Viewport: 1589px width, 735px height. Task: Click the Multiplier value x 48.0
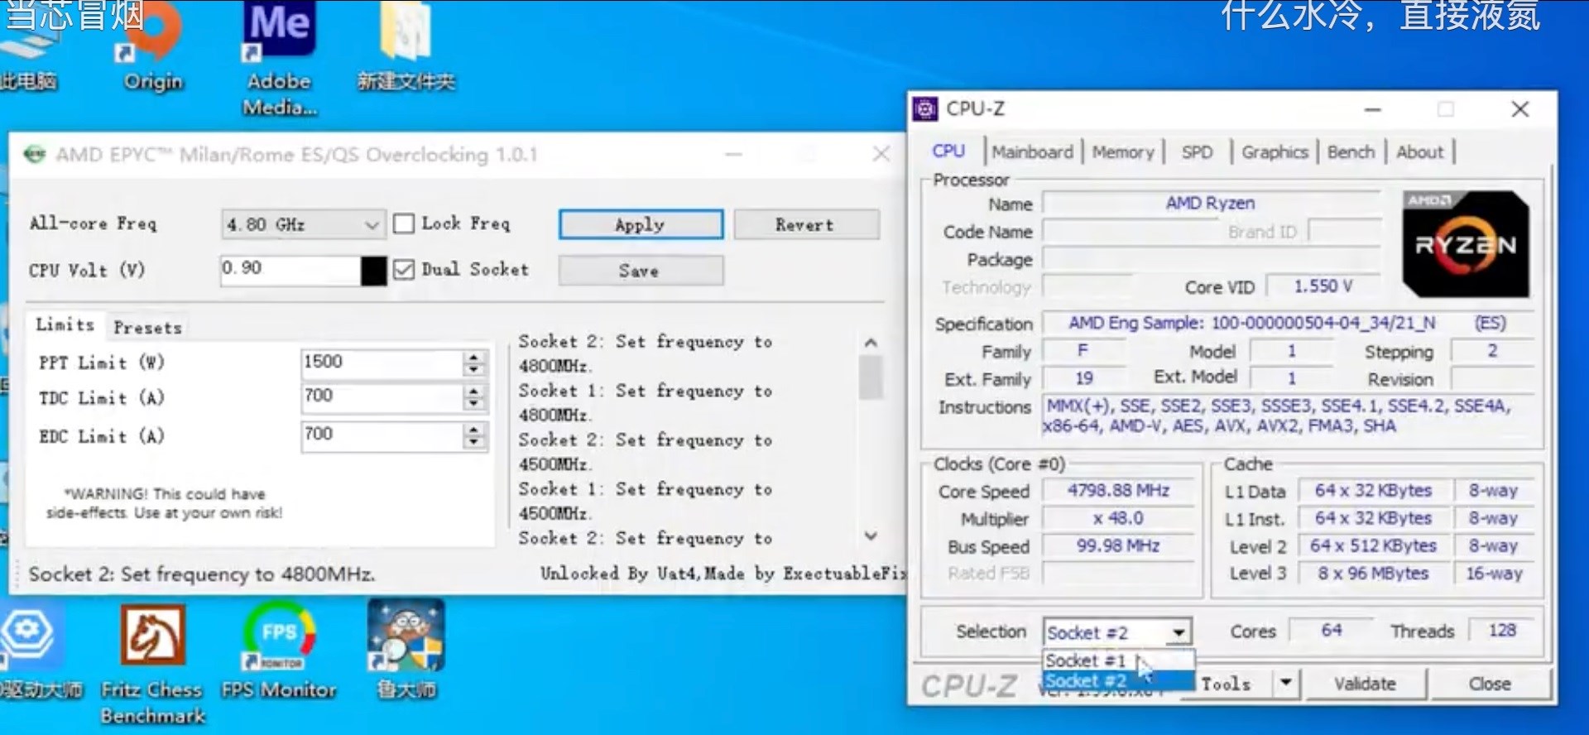tap(1118, 518)
